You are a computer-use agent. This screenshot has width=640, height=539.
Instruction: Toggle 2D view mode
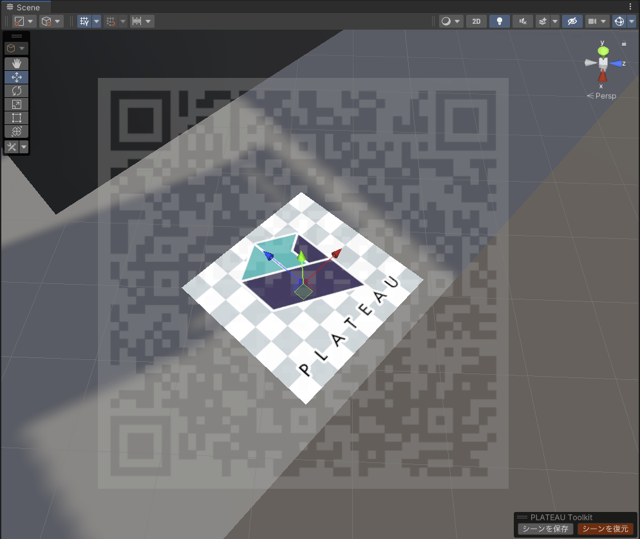[476, 21]
